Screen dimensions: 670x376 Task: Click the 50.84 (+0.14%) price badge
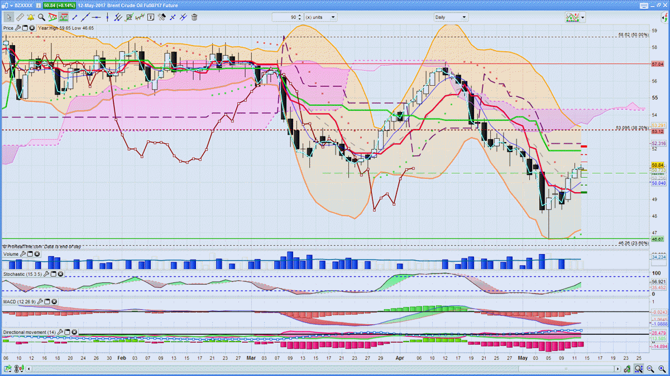point(59,5)
